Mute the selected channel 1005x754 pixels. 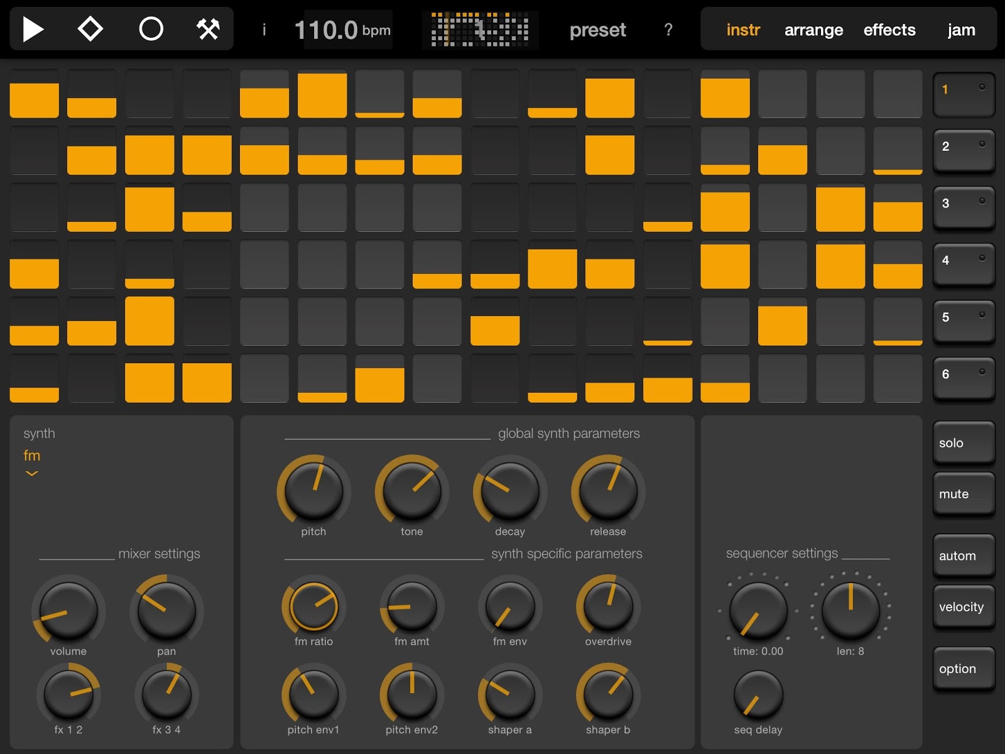pyautogui.click(x=964, y=494)
